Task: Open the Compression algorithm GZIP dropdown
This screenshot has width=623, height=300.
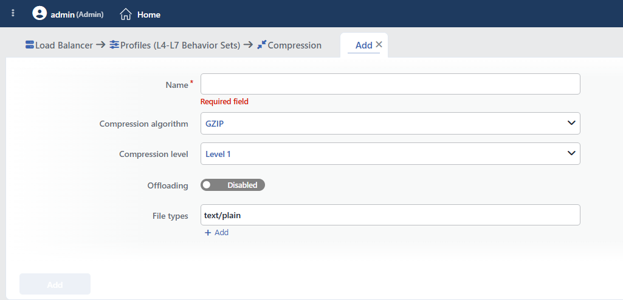Action: click(390, 123)
